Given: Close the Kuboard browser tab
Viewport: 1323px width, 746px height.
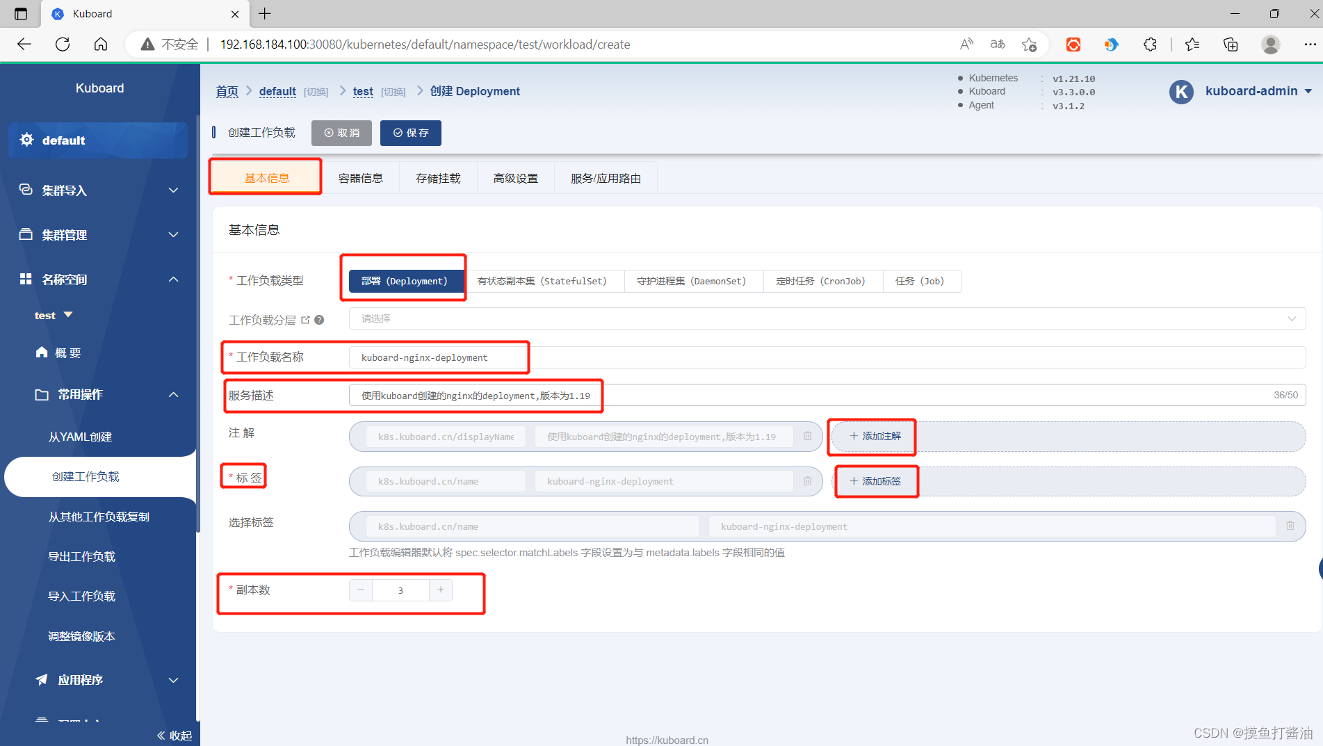Looking at the screenshot, I should pos(235,14).
